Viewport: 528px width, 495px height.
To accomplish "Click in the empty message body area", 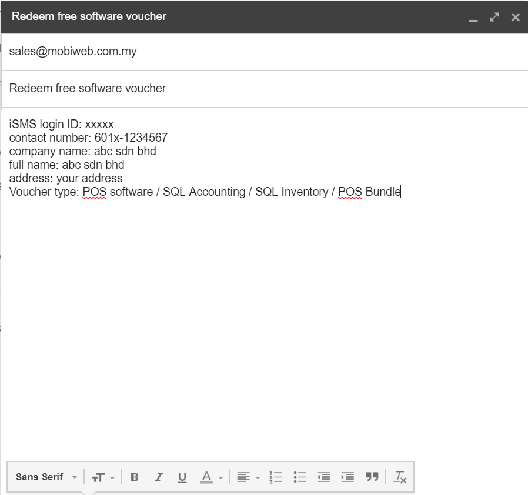I will [x=265, y=323].
